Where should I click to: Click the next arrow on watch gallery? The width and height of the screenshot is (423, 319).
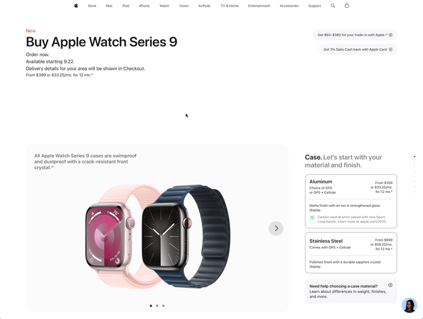click(276, 229)
